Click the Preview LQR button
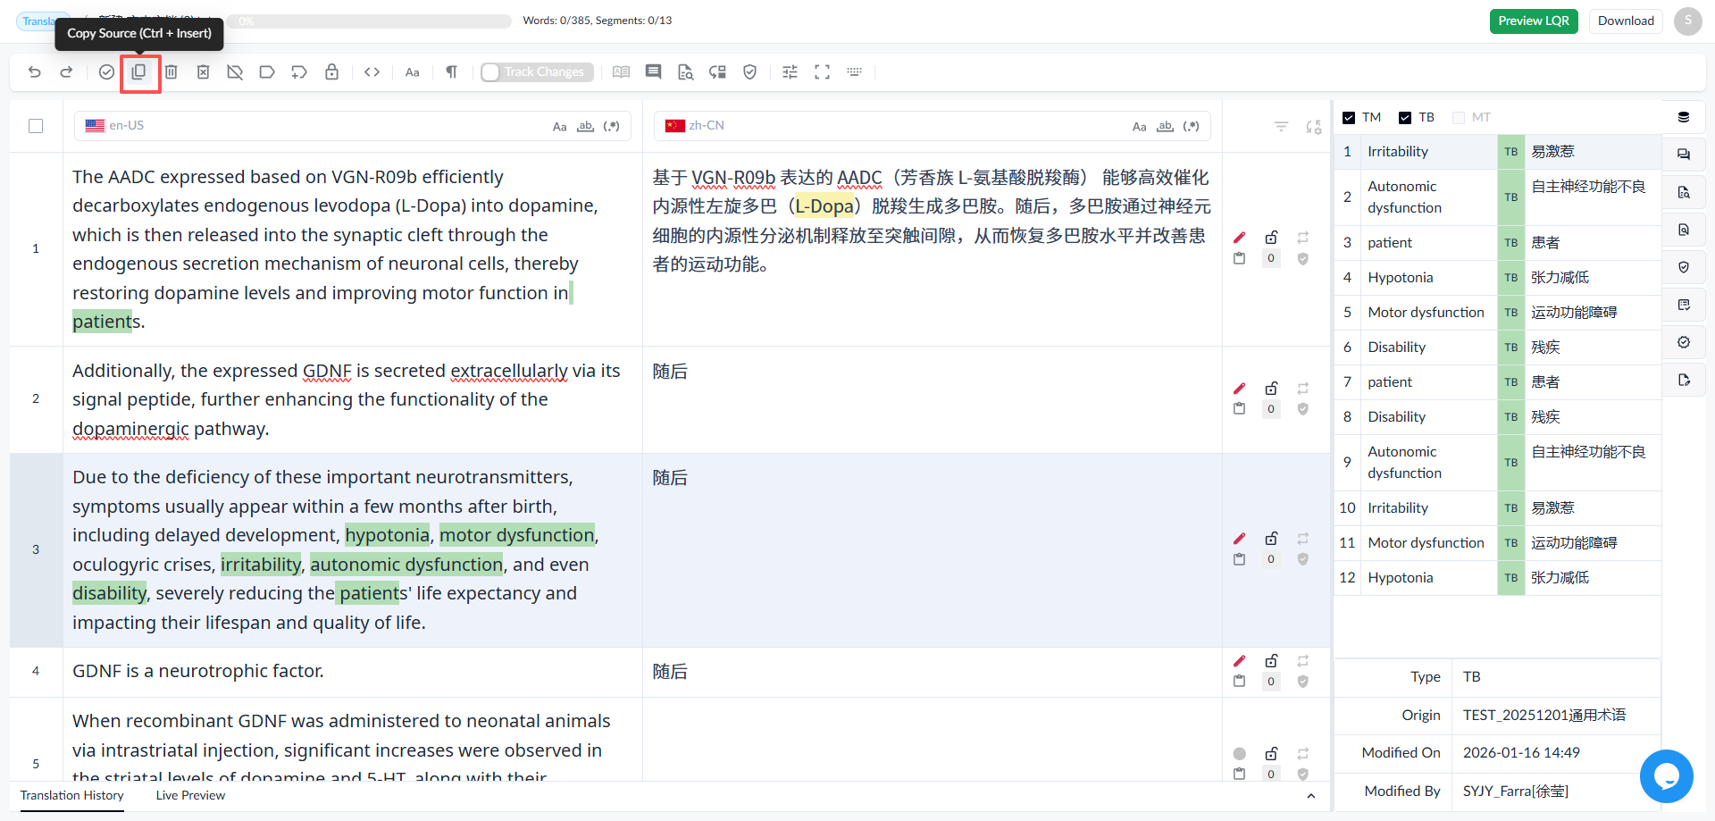The height and width of the screenshot is (821, 1715). pos(1534,21)
